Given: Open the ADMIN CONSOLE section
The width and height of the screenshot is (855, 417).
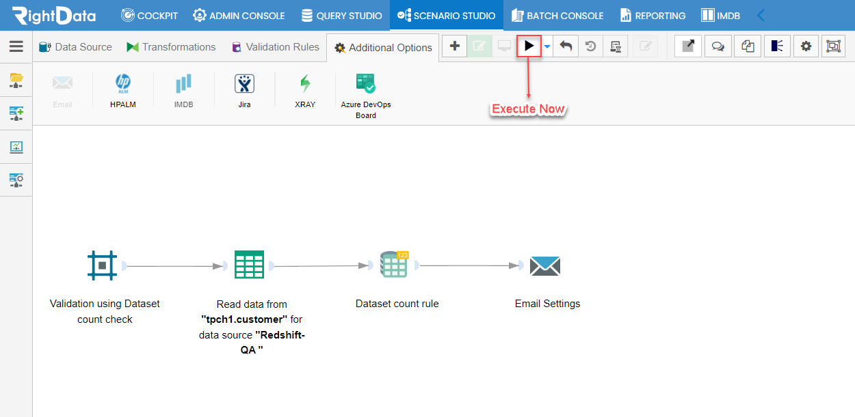Looking at the screenshot, I should click(238, 15).
